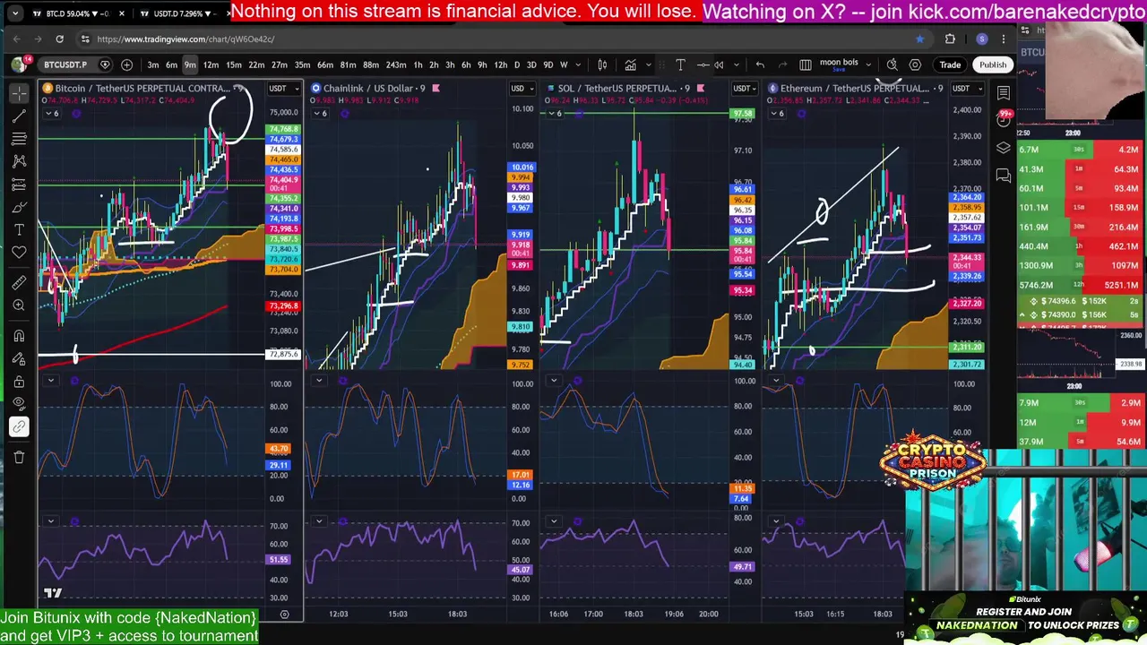Toggle stay in drawing mode
1147x645 pixels.
point(19,358)
